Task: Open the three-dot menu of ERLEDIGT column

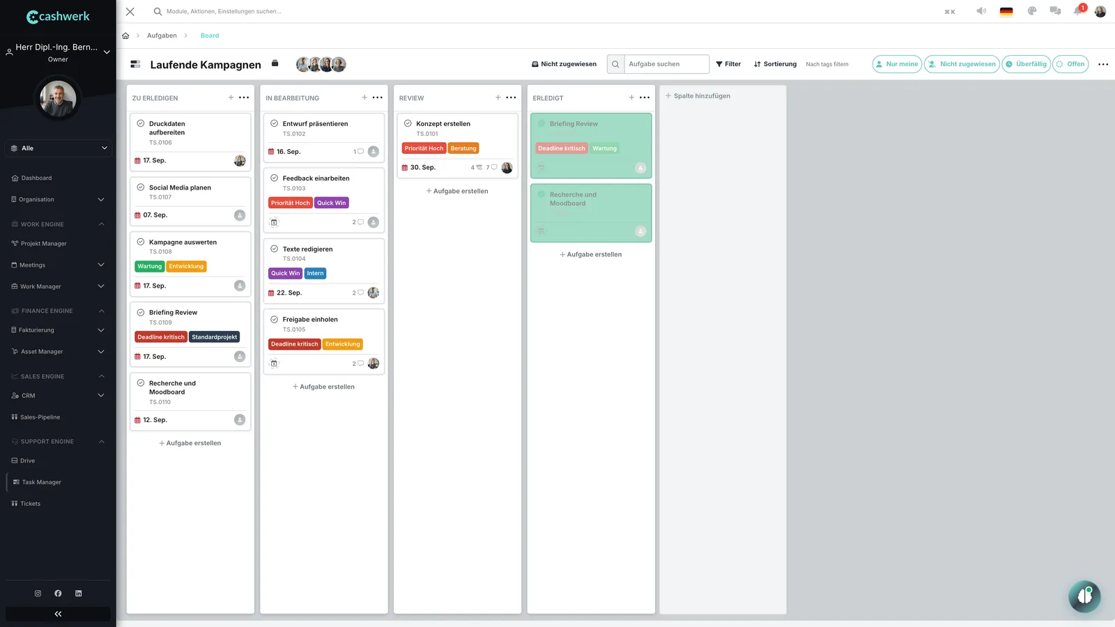Action: (x=645, y=98)
